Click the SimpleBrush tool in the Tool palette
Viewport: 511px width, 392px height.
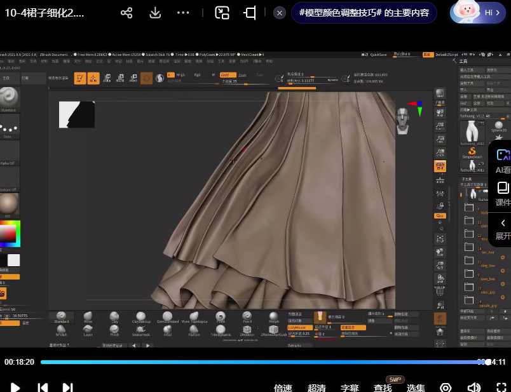[x=472, y=152]
